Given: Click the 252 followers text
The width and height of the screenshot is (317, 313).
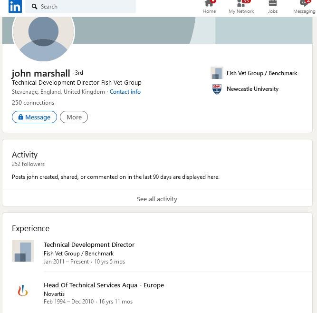Looking at the screenshot, I should click(x=28, y=164).
